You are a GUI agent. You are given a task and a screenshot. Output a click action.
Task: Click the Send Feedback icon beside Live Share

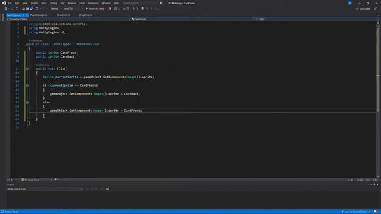(376, 9)
